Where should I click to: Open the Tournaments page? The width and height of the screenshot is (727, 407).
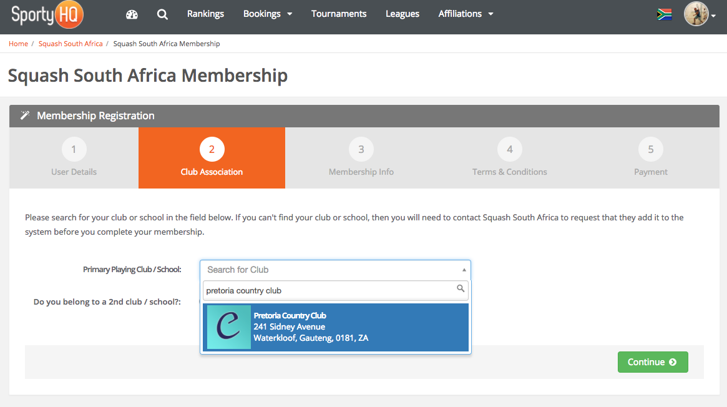click(x=339, y=14)
